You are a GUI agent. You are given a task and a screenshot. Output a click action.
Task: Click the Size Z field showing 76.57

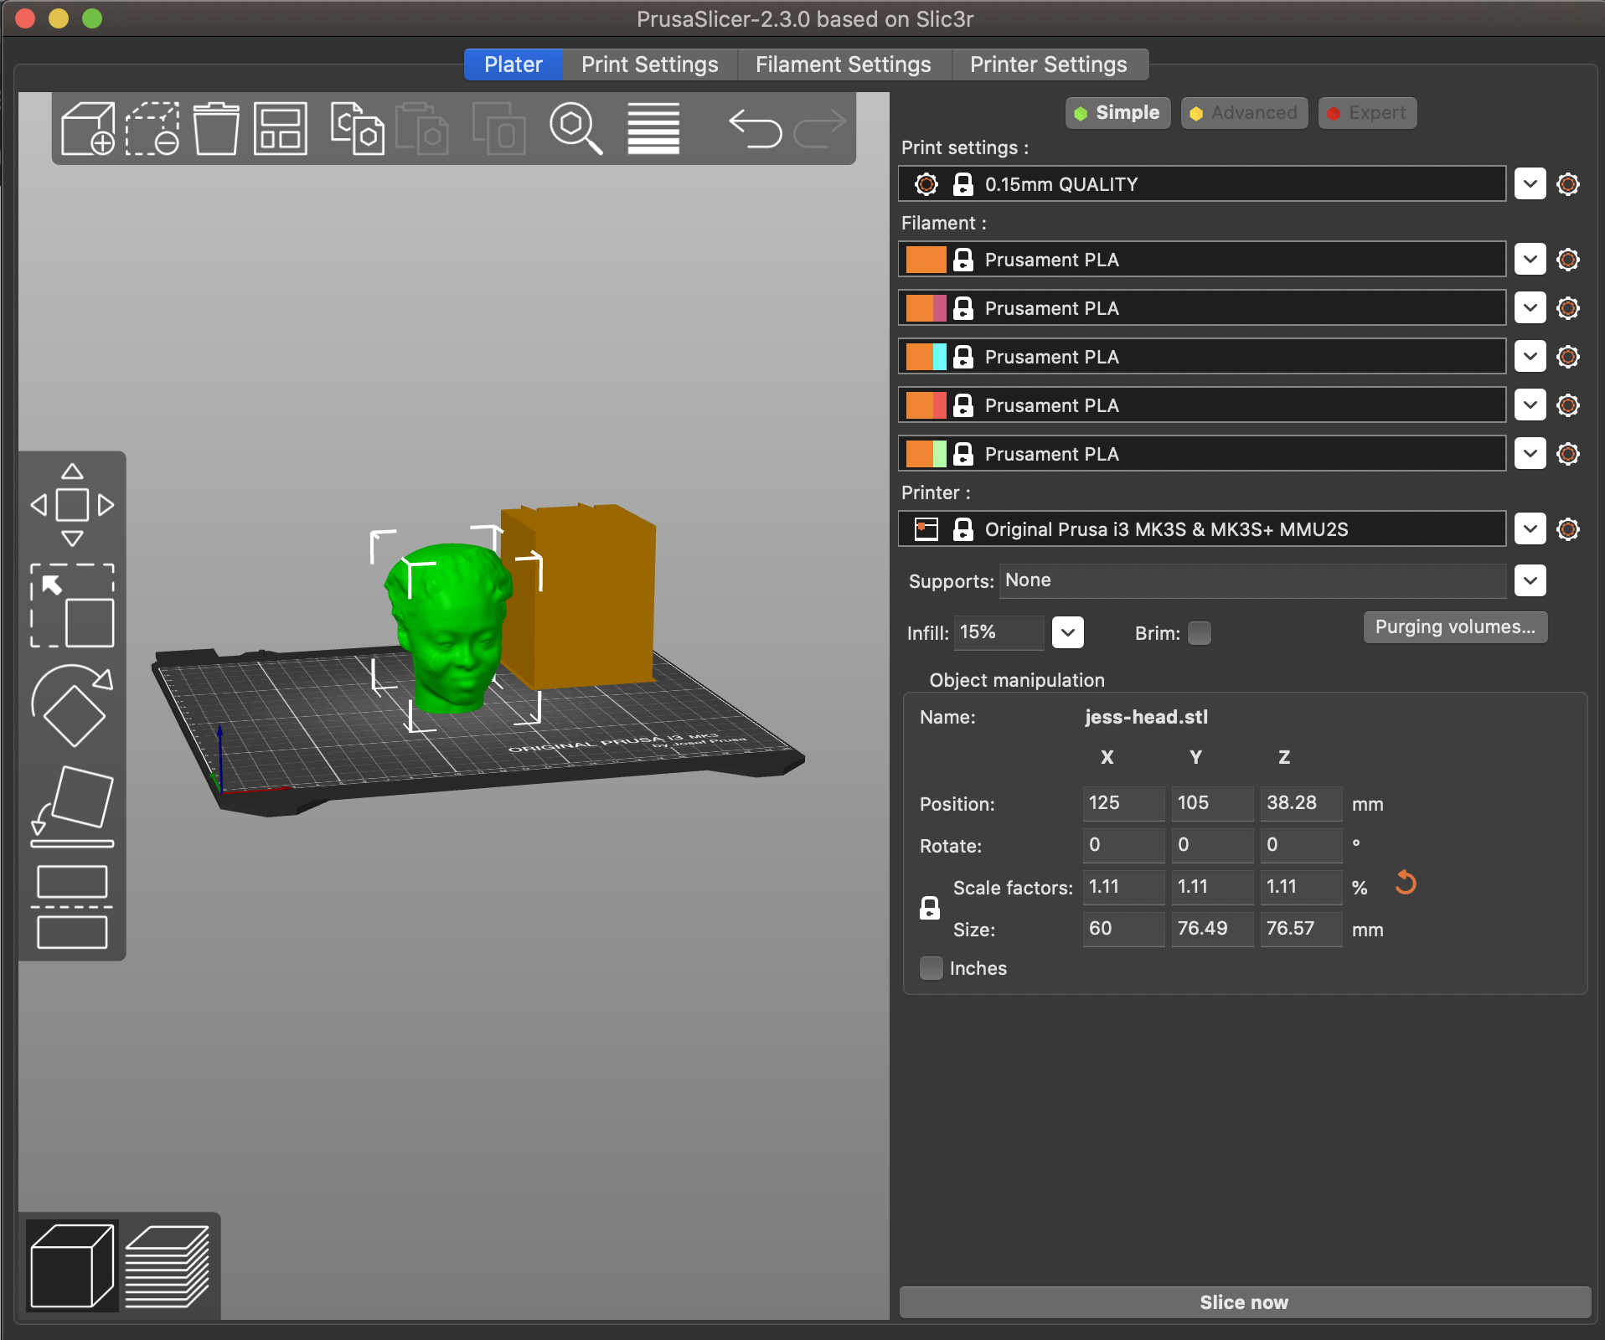point(1301,929)
